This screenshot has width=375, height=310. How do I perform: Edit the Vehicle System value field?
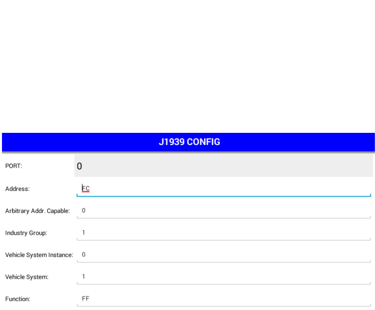[224, 277]
